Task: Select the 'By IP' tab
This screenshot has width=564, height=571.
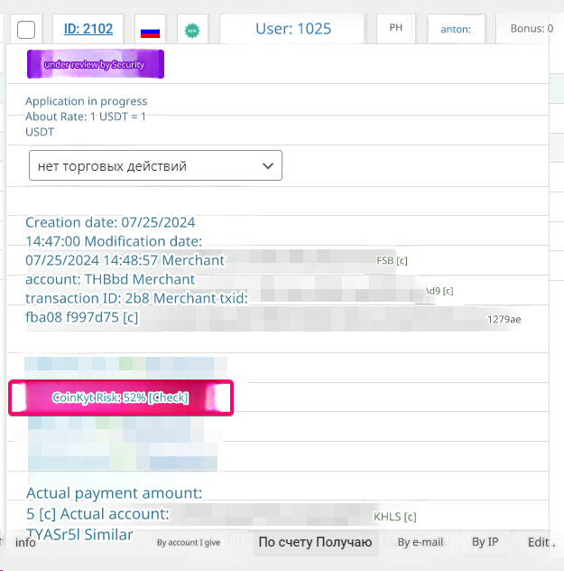Action: (x=485, y=542)
